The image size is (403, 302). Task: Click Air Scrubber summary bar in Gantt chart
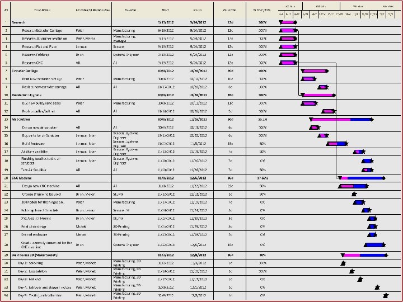pyautogui.click(x=341, y=120)
